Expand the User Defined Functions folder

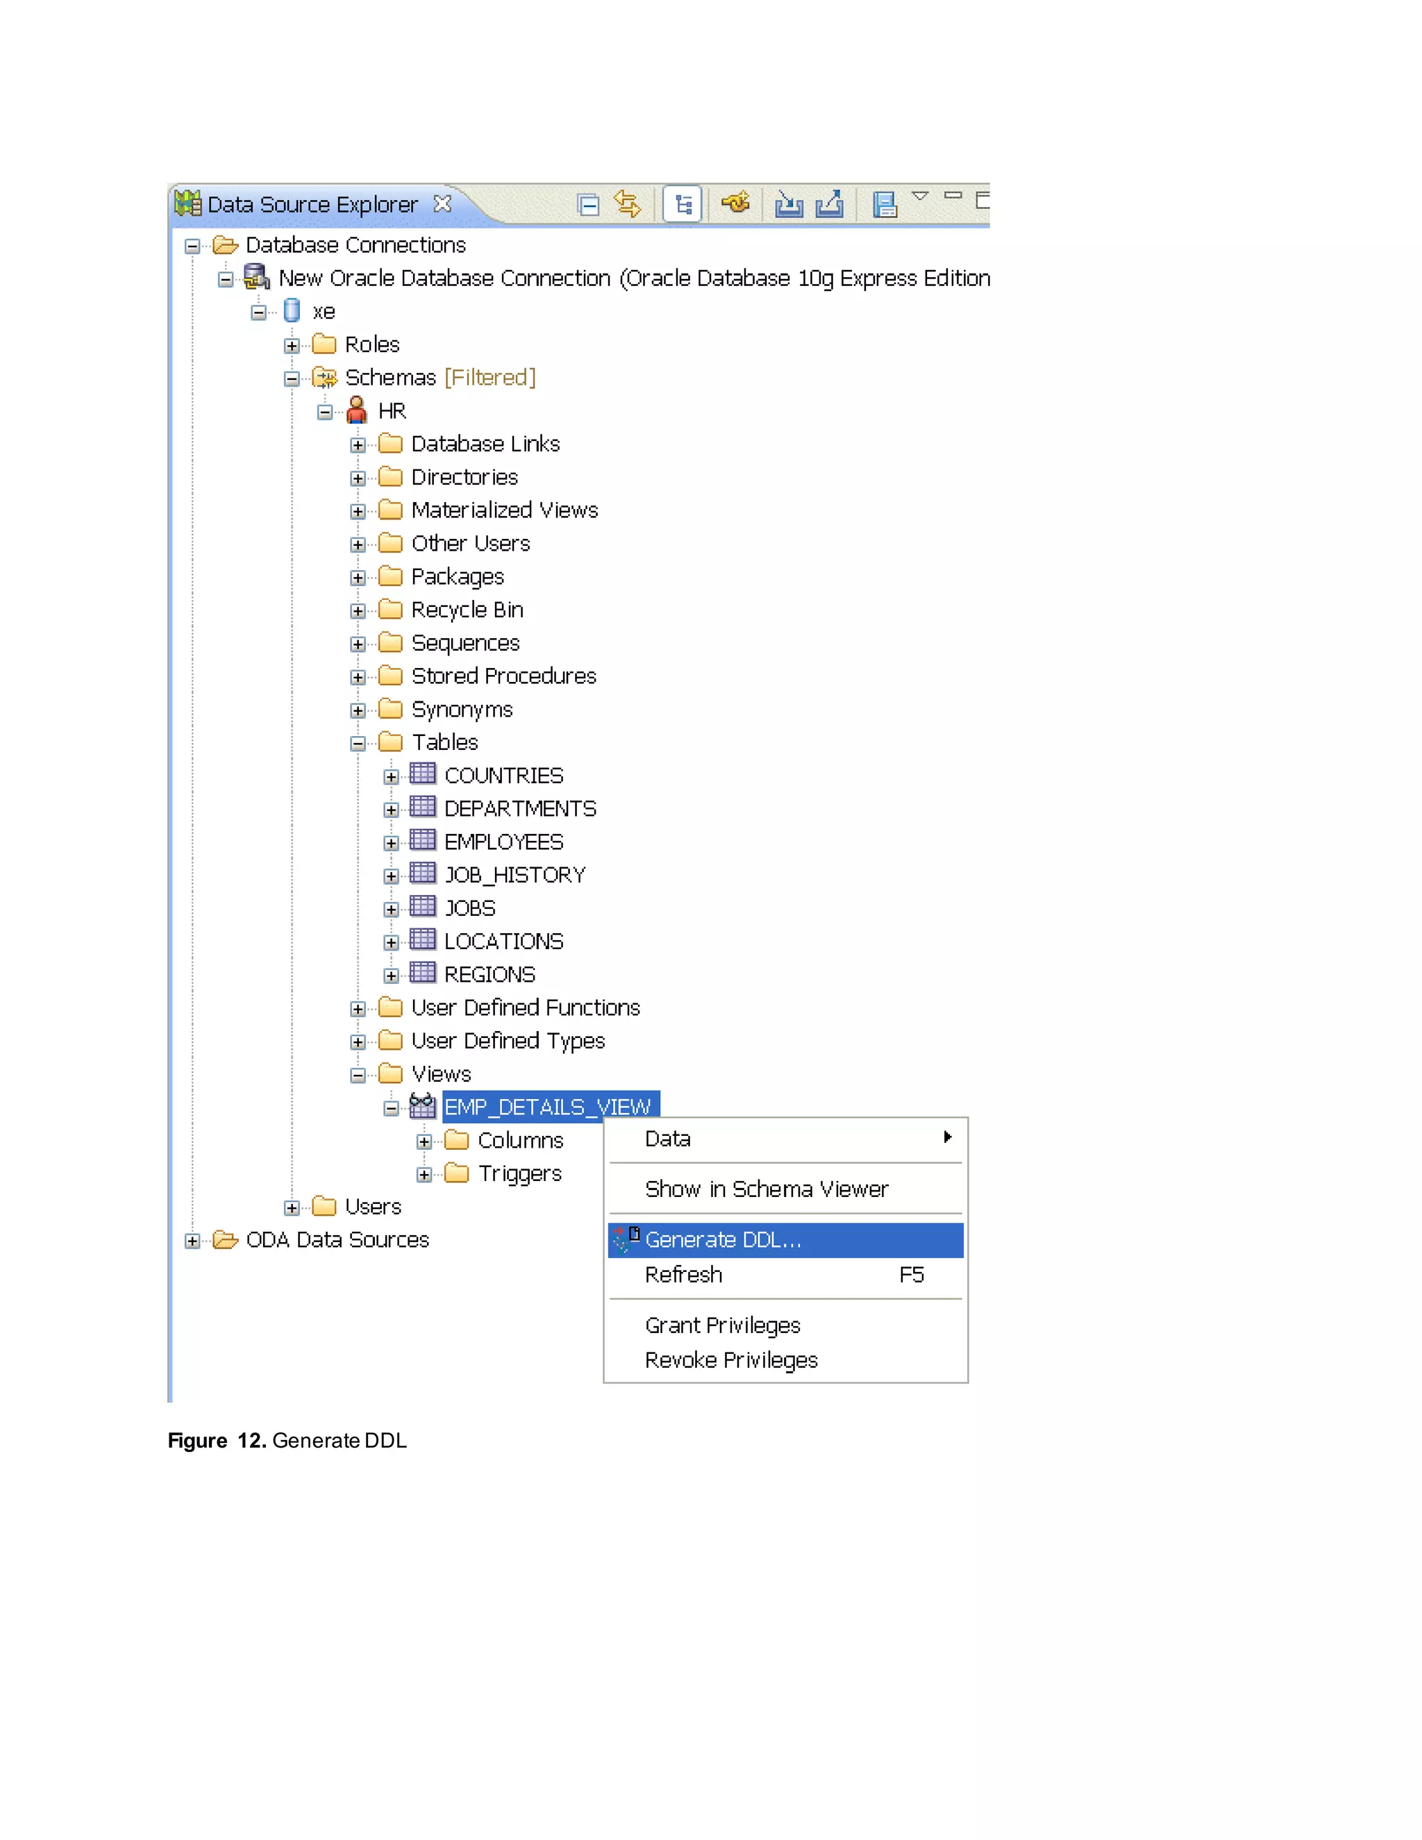coord(358,1008)
